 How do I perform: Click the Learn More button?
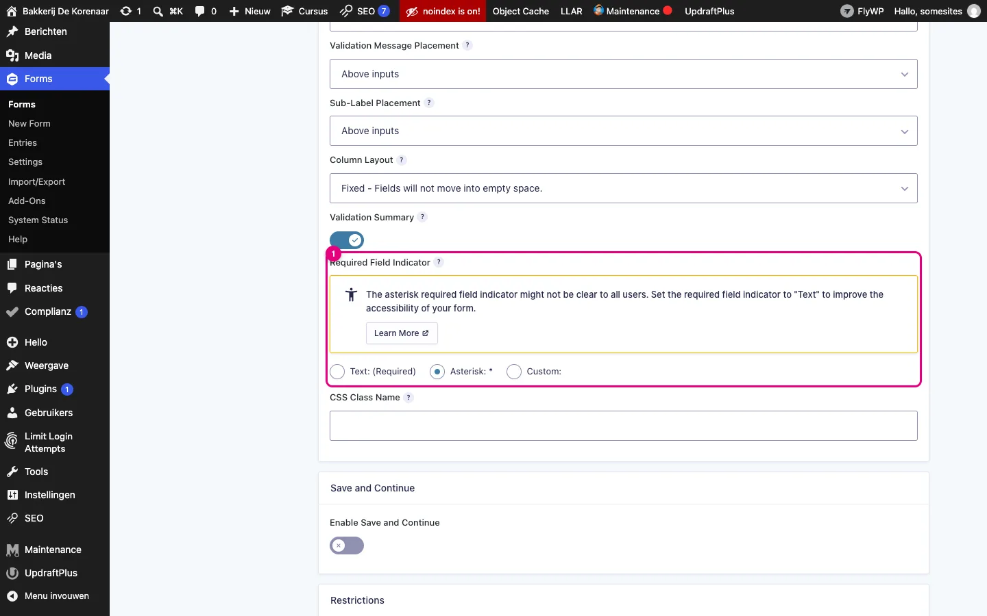(x=402, y=333)
